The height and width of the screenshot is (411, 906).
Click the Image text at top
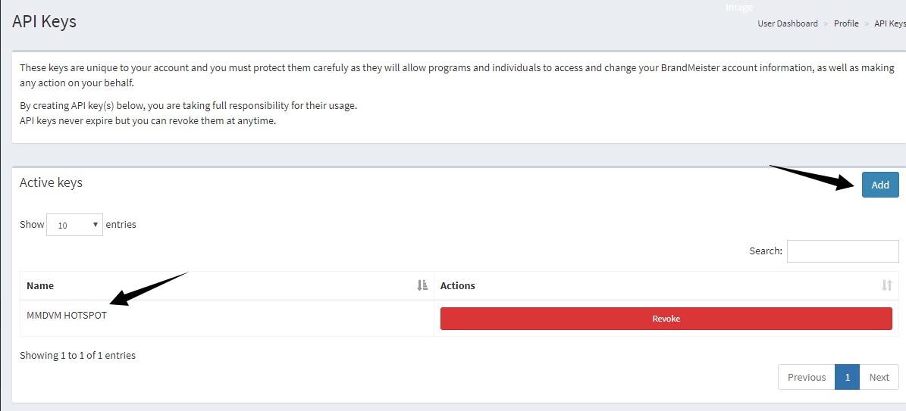point(738,8)
